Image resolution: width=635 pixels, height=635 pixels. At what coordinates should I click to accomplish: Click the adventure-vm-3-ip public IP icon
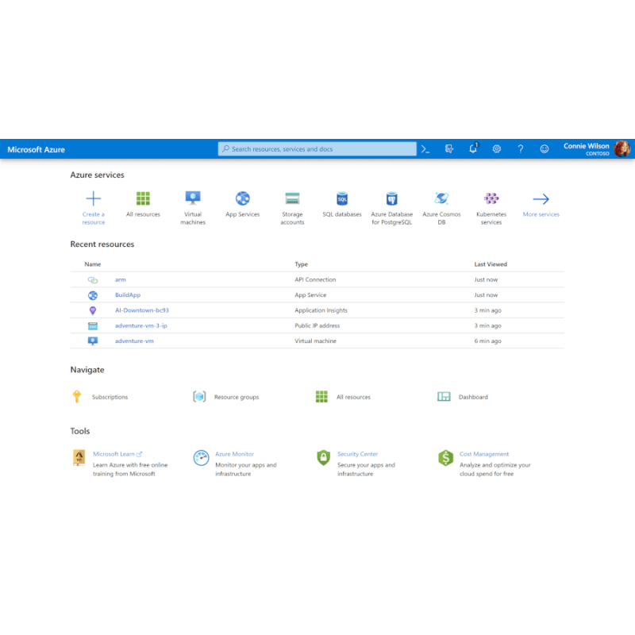click(x=93, y=326)
